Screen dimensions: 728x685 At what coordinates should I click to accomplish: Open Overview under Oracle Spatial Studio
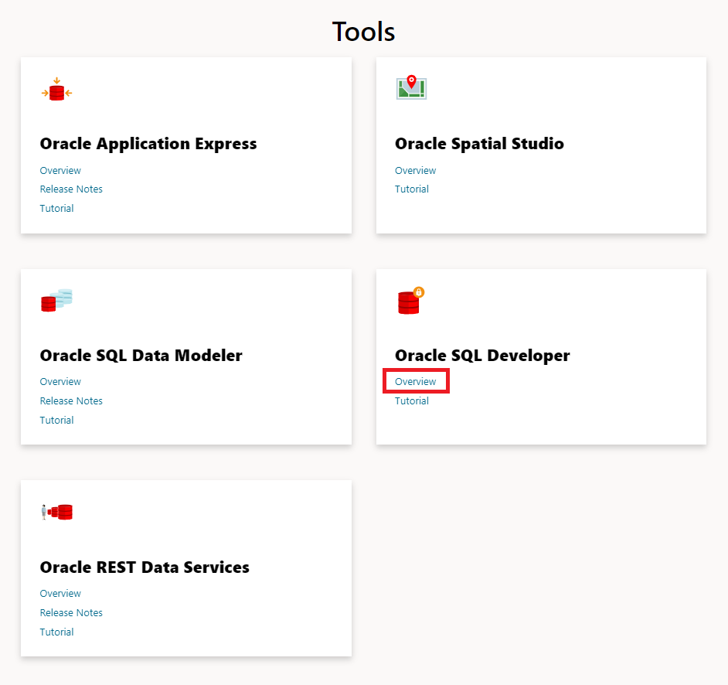[416, 170]
